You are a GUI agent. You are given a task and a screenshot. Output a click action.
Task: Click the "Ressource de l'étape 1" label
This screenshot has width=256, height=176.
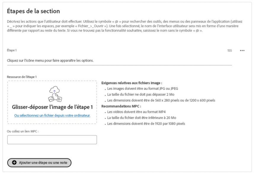(x=22, y=77)
